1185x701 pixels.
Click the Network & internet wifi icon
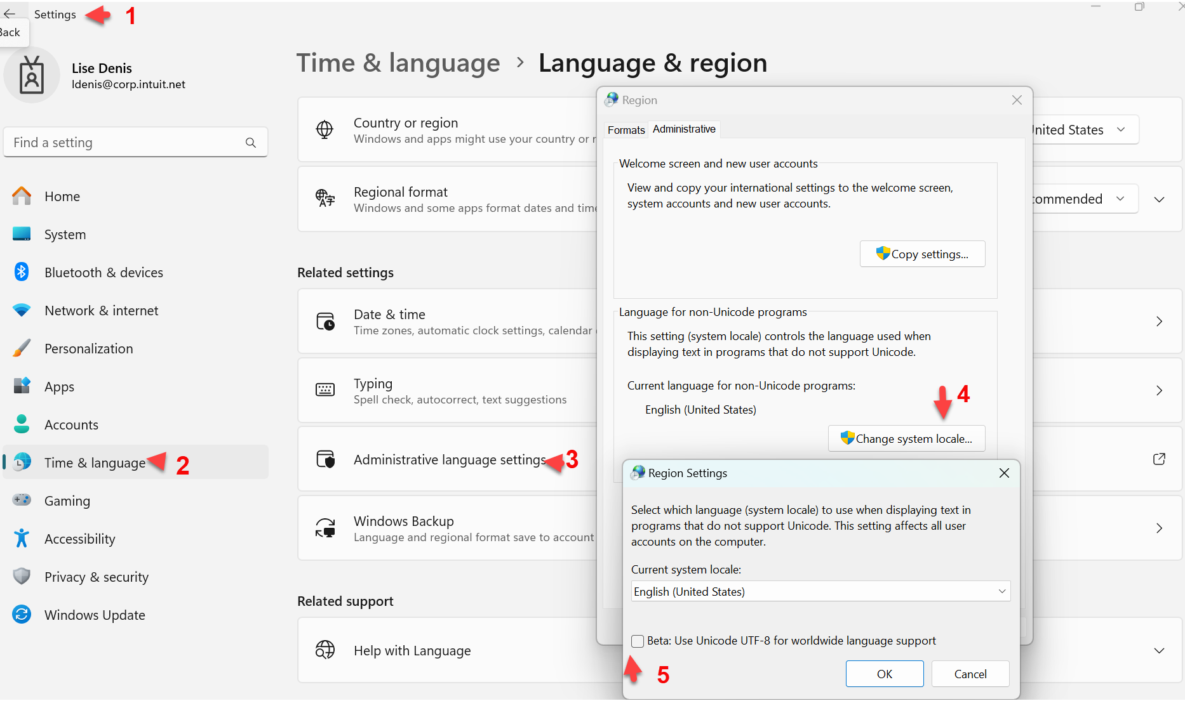(22, 310)
